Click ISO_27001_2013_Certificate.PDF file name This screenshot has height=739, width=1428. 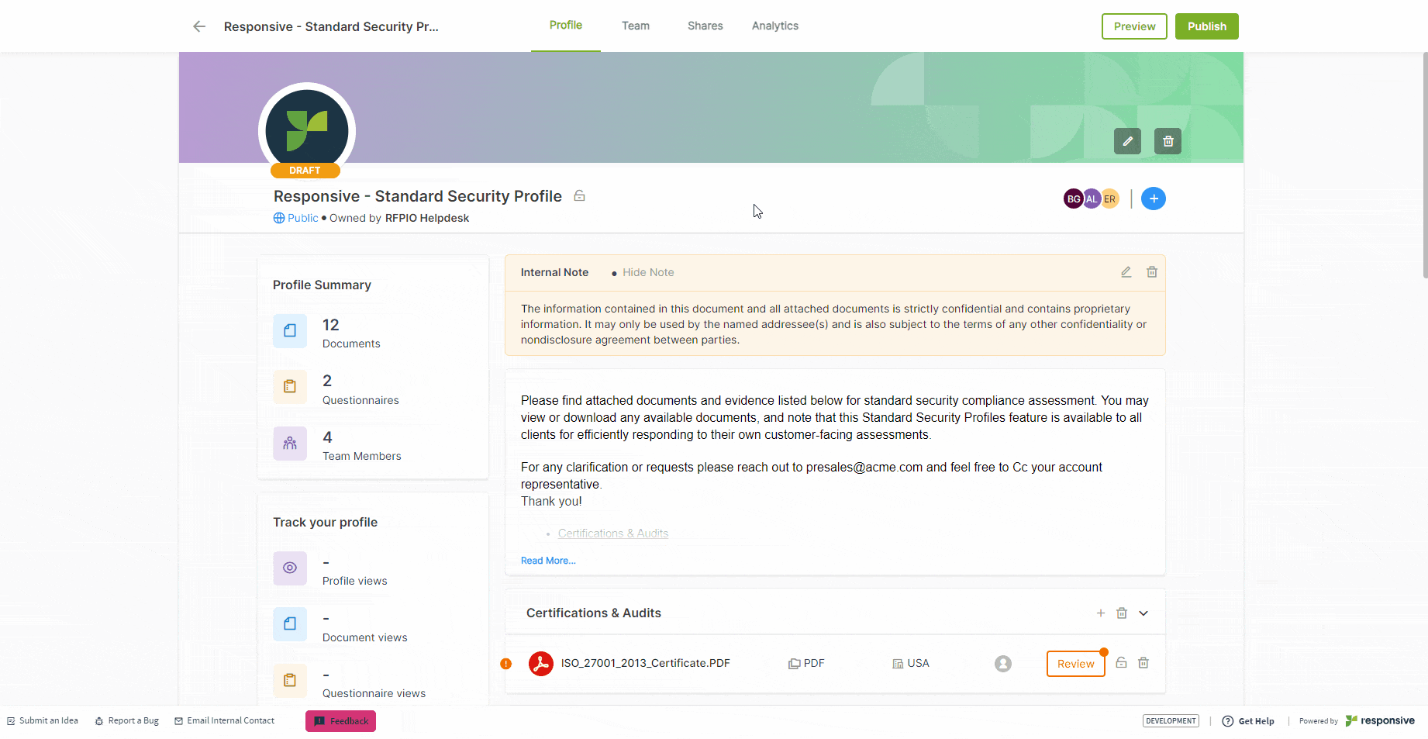coord(646,663)
